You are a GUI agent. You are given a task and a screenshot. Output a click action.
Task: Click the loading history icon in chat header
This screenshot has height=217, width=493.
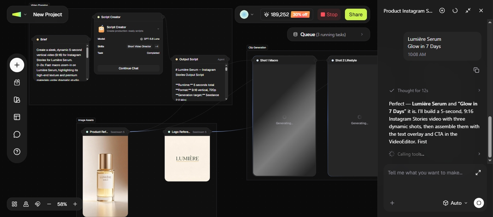[x=455, y=11]
